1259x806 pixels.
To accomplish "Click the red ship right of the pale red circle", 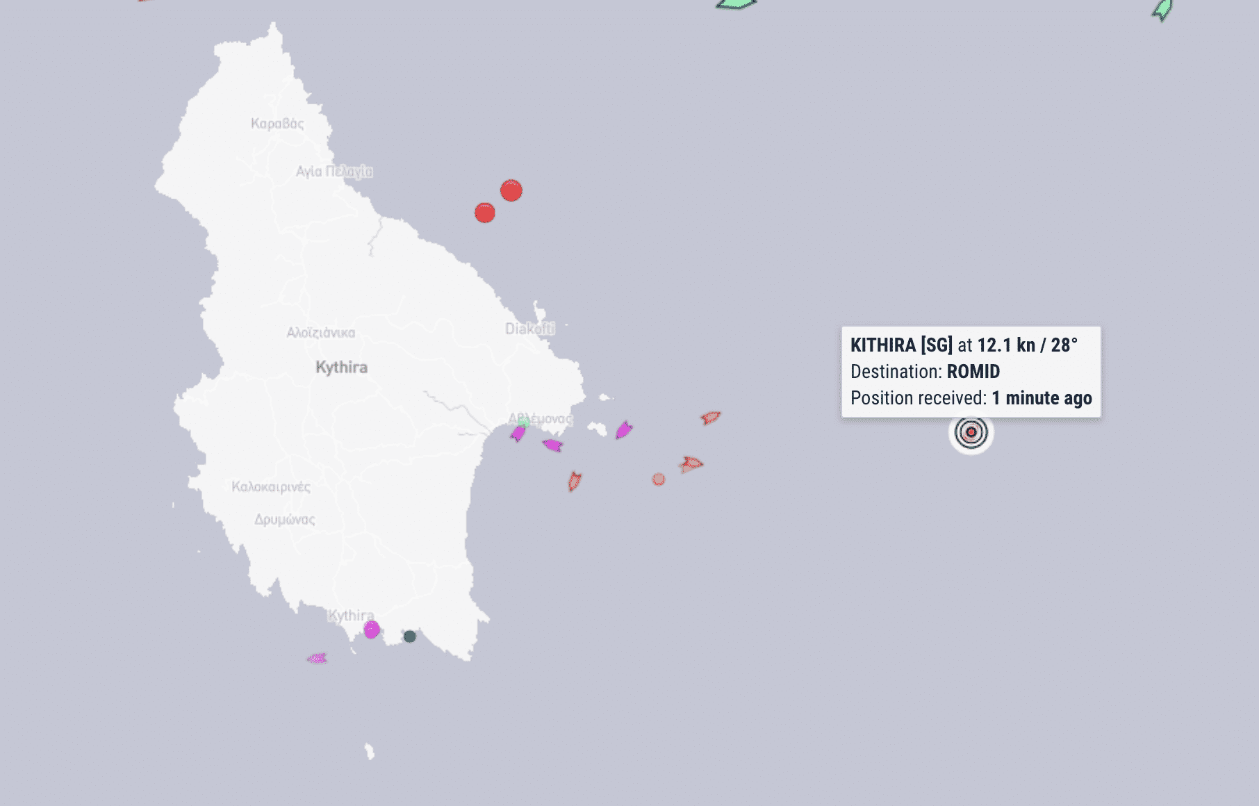I will (691, 463).
